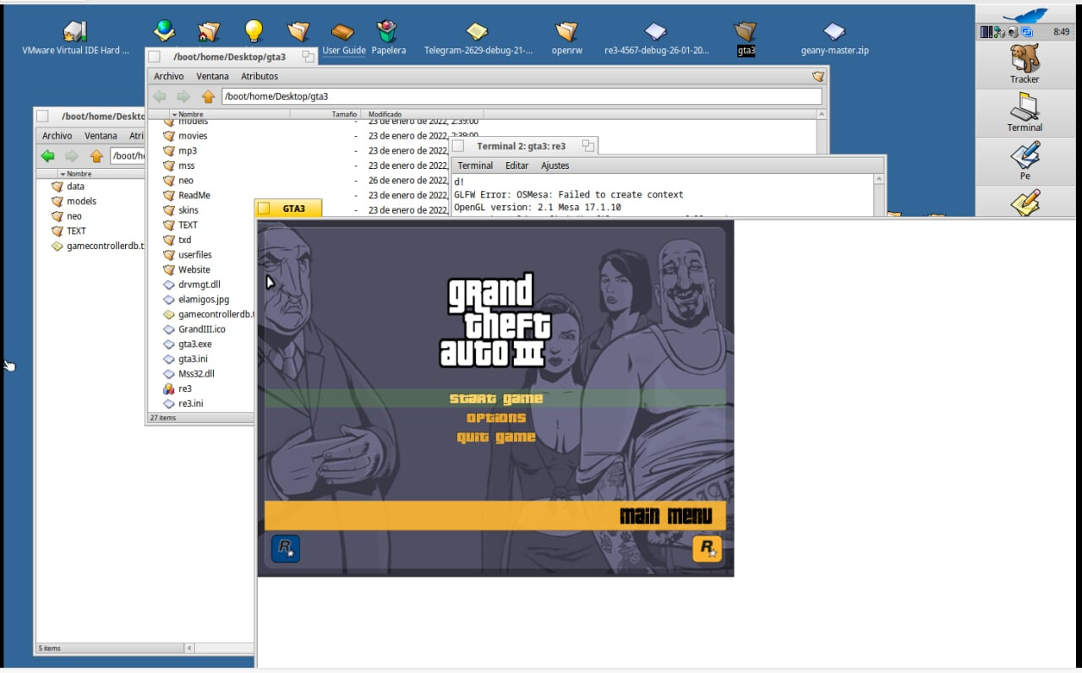Open the Terminal entry in the Deskbar

click(1025, 113)
